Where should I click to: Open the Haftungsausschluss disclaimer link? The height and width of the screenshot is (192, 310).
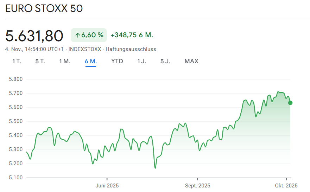[x=131, y=49]
